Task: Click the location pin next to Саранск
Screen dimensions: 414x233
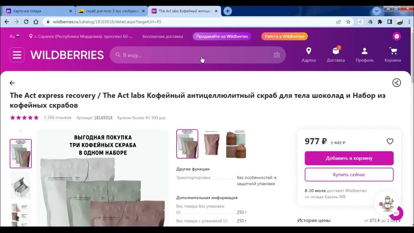Action: (31, 36)
